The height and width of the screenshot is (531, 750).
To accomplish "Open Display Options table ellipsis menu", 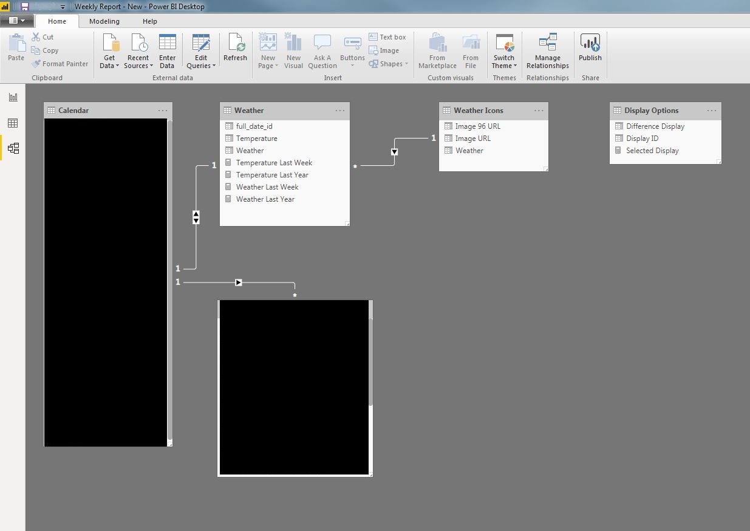I will pos(712,111).
